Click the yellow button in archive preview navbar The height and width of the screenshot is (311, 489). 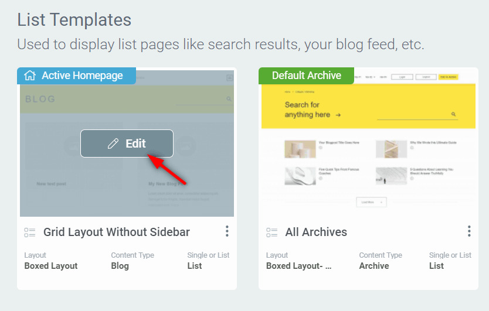pyautogui.click(x=448, y=77)
